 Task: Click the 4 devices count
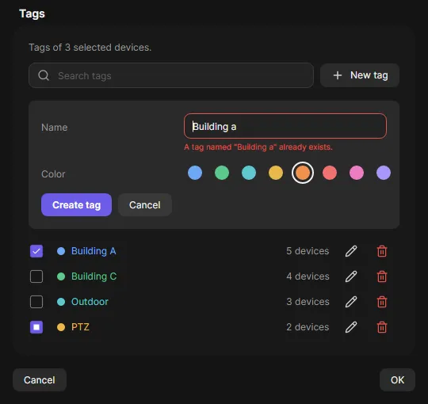click(308, 276)
